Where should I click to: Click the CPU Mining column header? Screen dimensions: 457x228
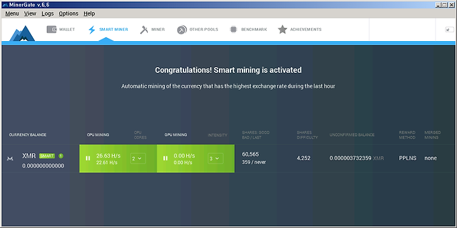[98, 135]
